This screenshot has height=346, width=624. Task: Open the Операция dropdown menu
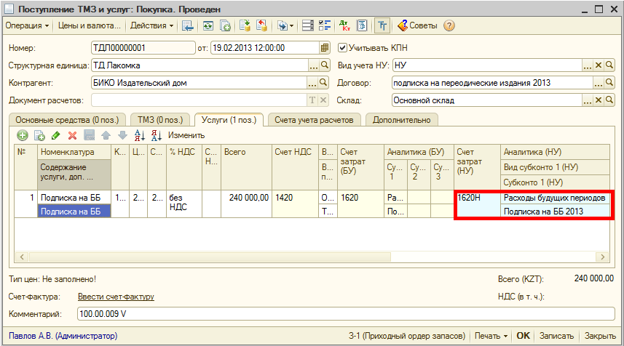(x=27, y=25)
